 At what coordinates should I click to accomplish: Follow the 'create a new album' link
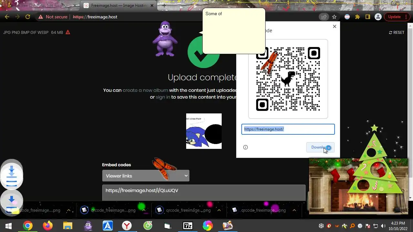(145, 90)
